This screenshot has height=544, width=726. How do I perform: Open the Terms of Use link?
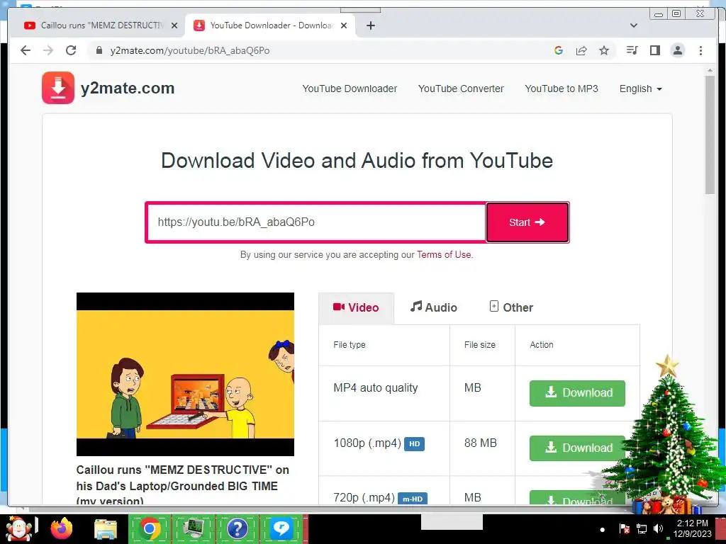444,254
